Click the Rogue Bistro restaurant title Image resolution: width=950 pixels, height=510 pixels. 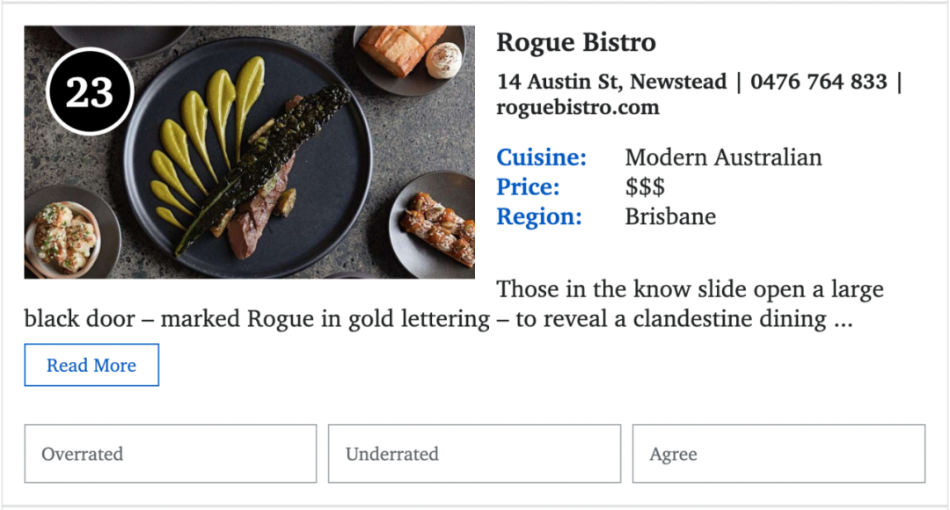coord(575,42)
